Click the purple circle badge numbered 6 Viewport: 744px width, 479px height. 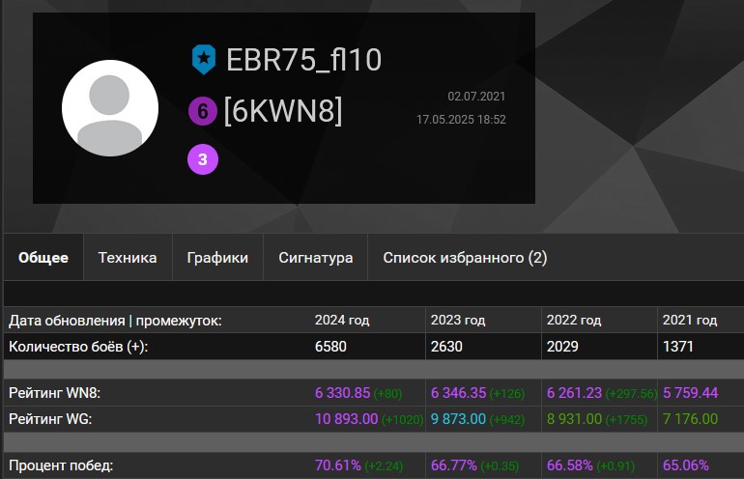click(x=202, y=112)
